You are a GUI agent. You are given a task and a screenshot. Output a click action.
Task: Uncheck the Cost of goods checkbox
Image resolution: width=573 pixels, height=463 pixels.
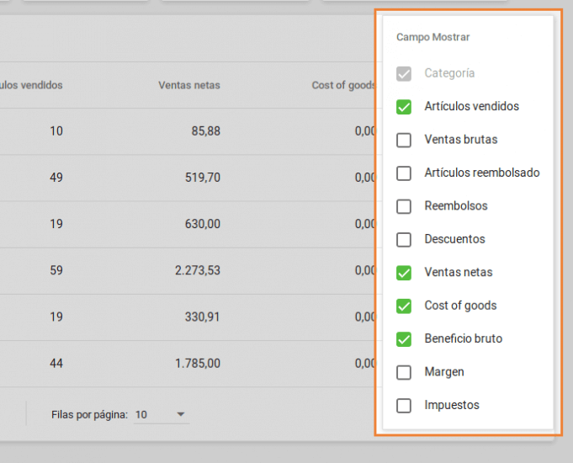[x=404, y=306]
